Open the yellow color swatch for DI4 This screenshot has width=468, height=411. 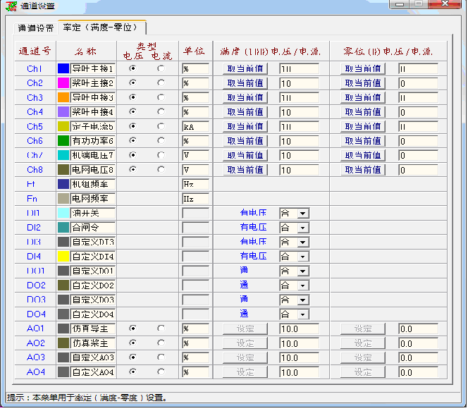click(x=63, y=257)
